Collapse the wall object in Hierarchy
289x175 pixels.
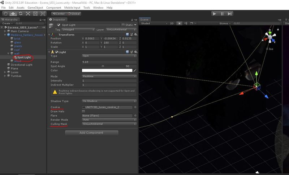[8, 53]
